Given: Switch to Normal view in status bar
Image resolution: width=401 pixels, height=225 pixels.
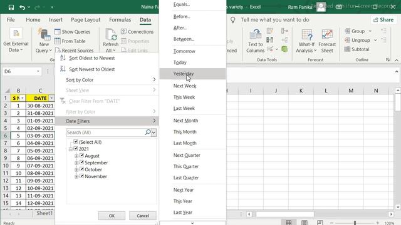Looking at the screenshot, I should 288,222.
